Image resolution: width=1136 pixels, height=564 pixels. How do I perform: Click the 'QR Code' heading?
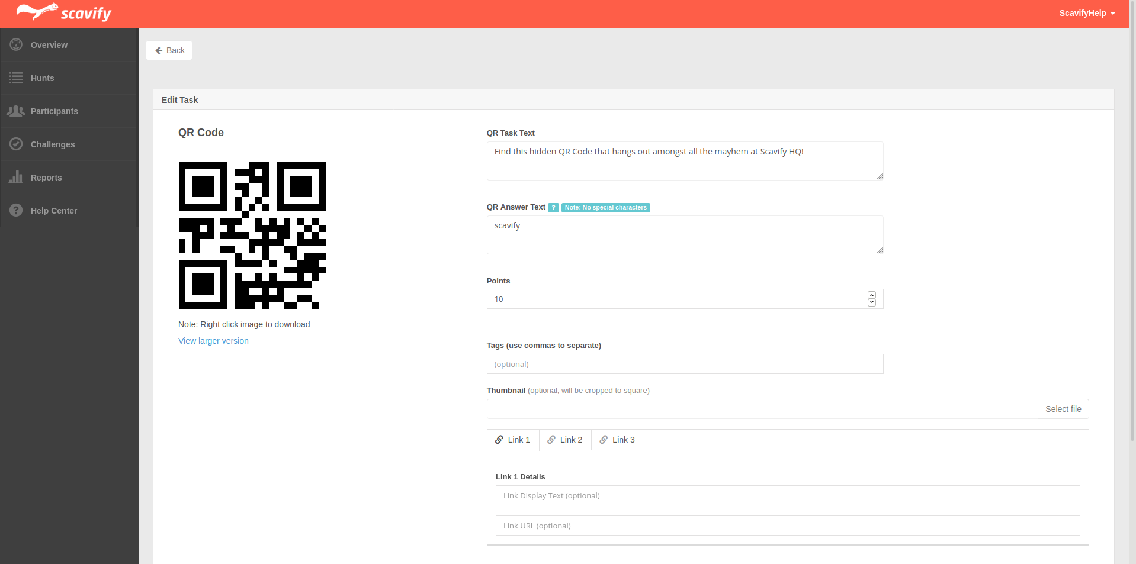pos(201,133)
